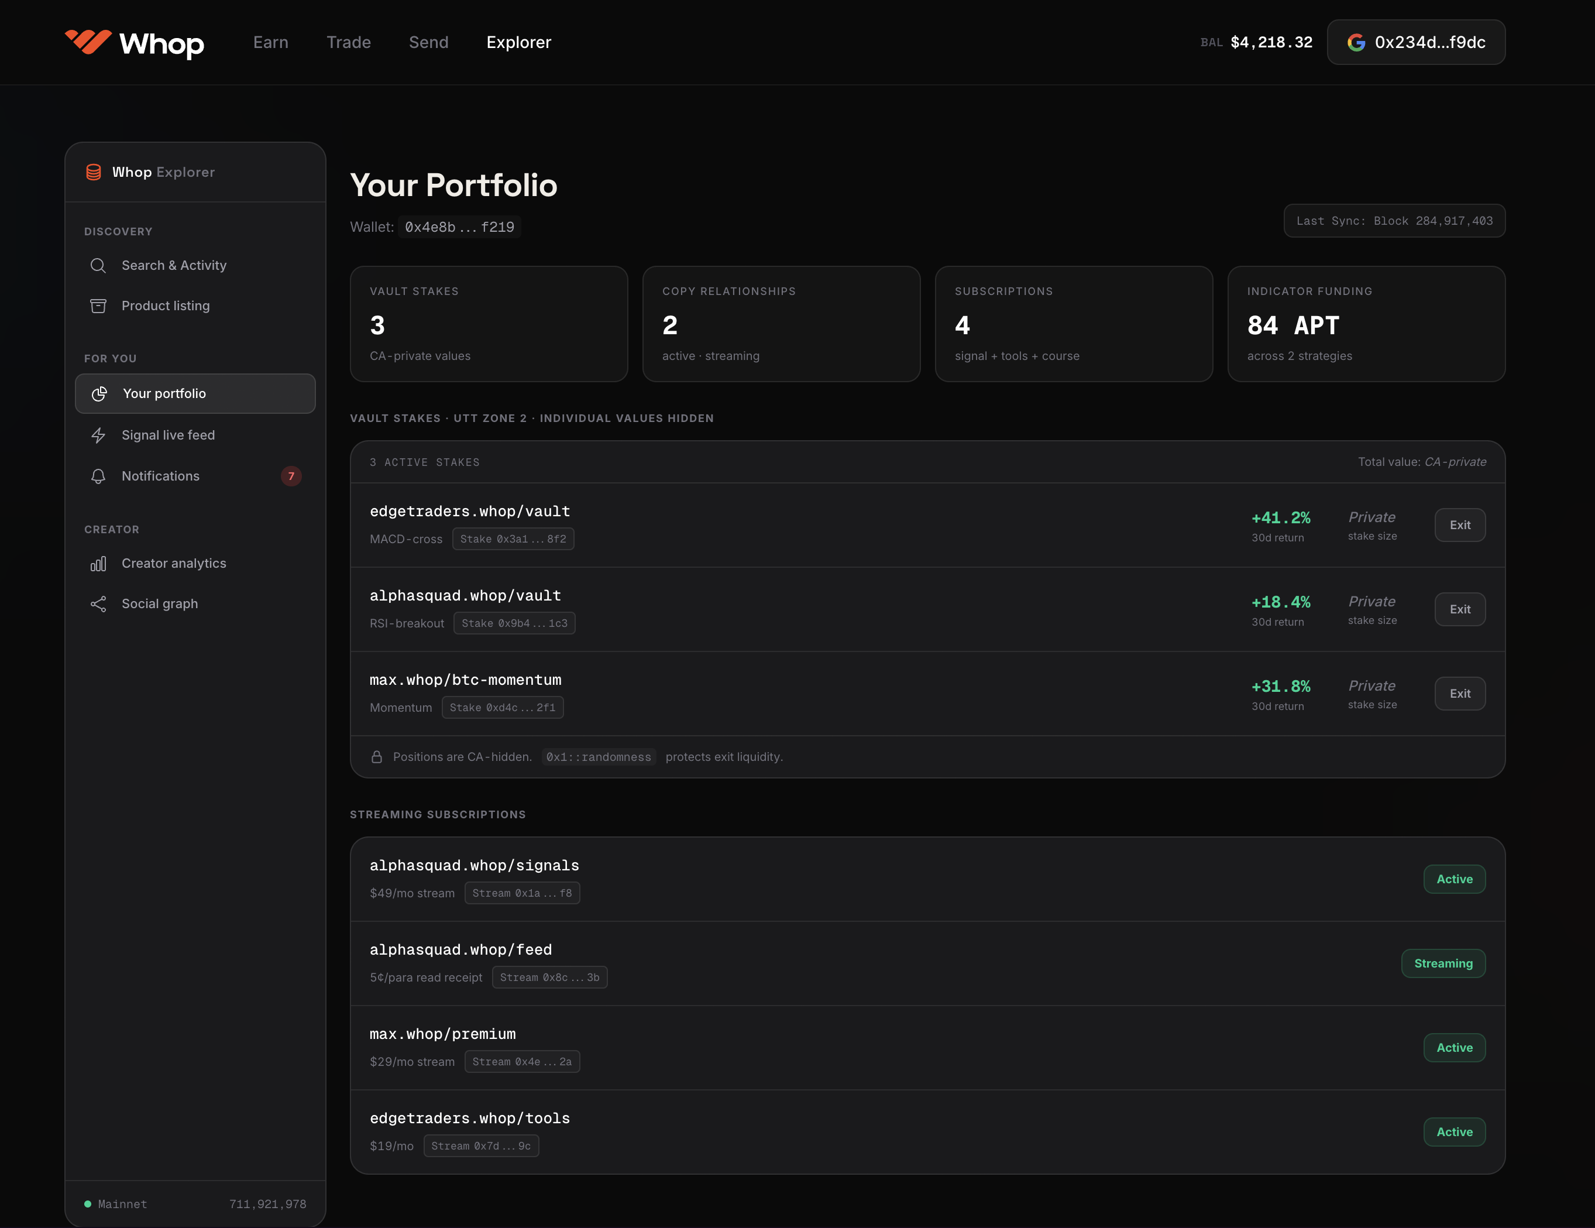Screen dimensions: 1595x1228
Task: Open Signal live feed
Action: coord(195,435)
